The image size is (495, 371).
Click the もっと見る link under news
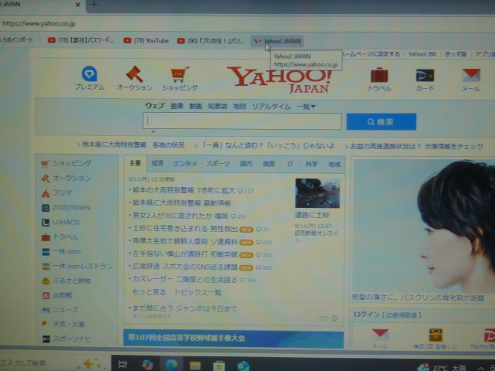click(x=149, y=293)
